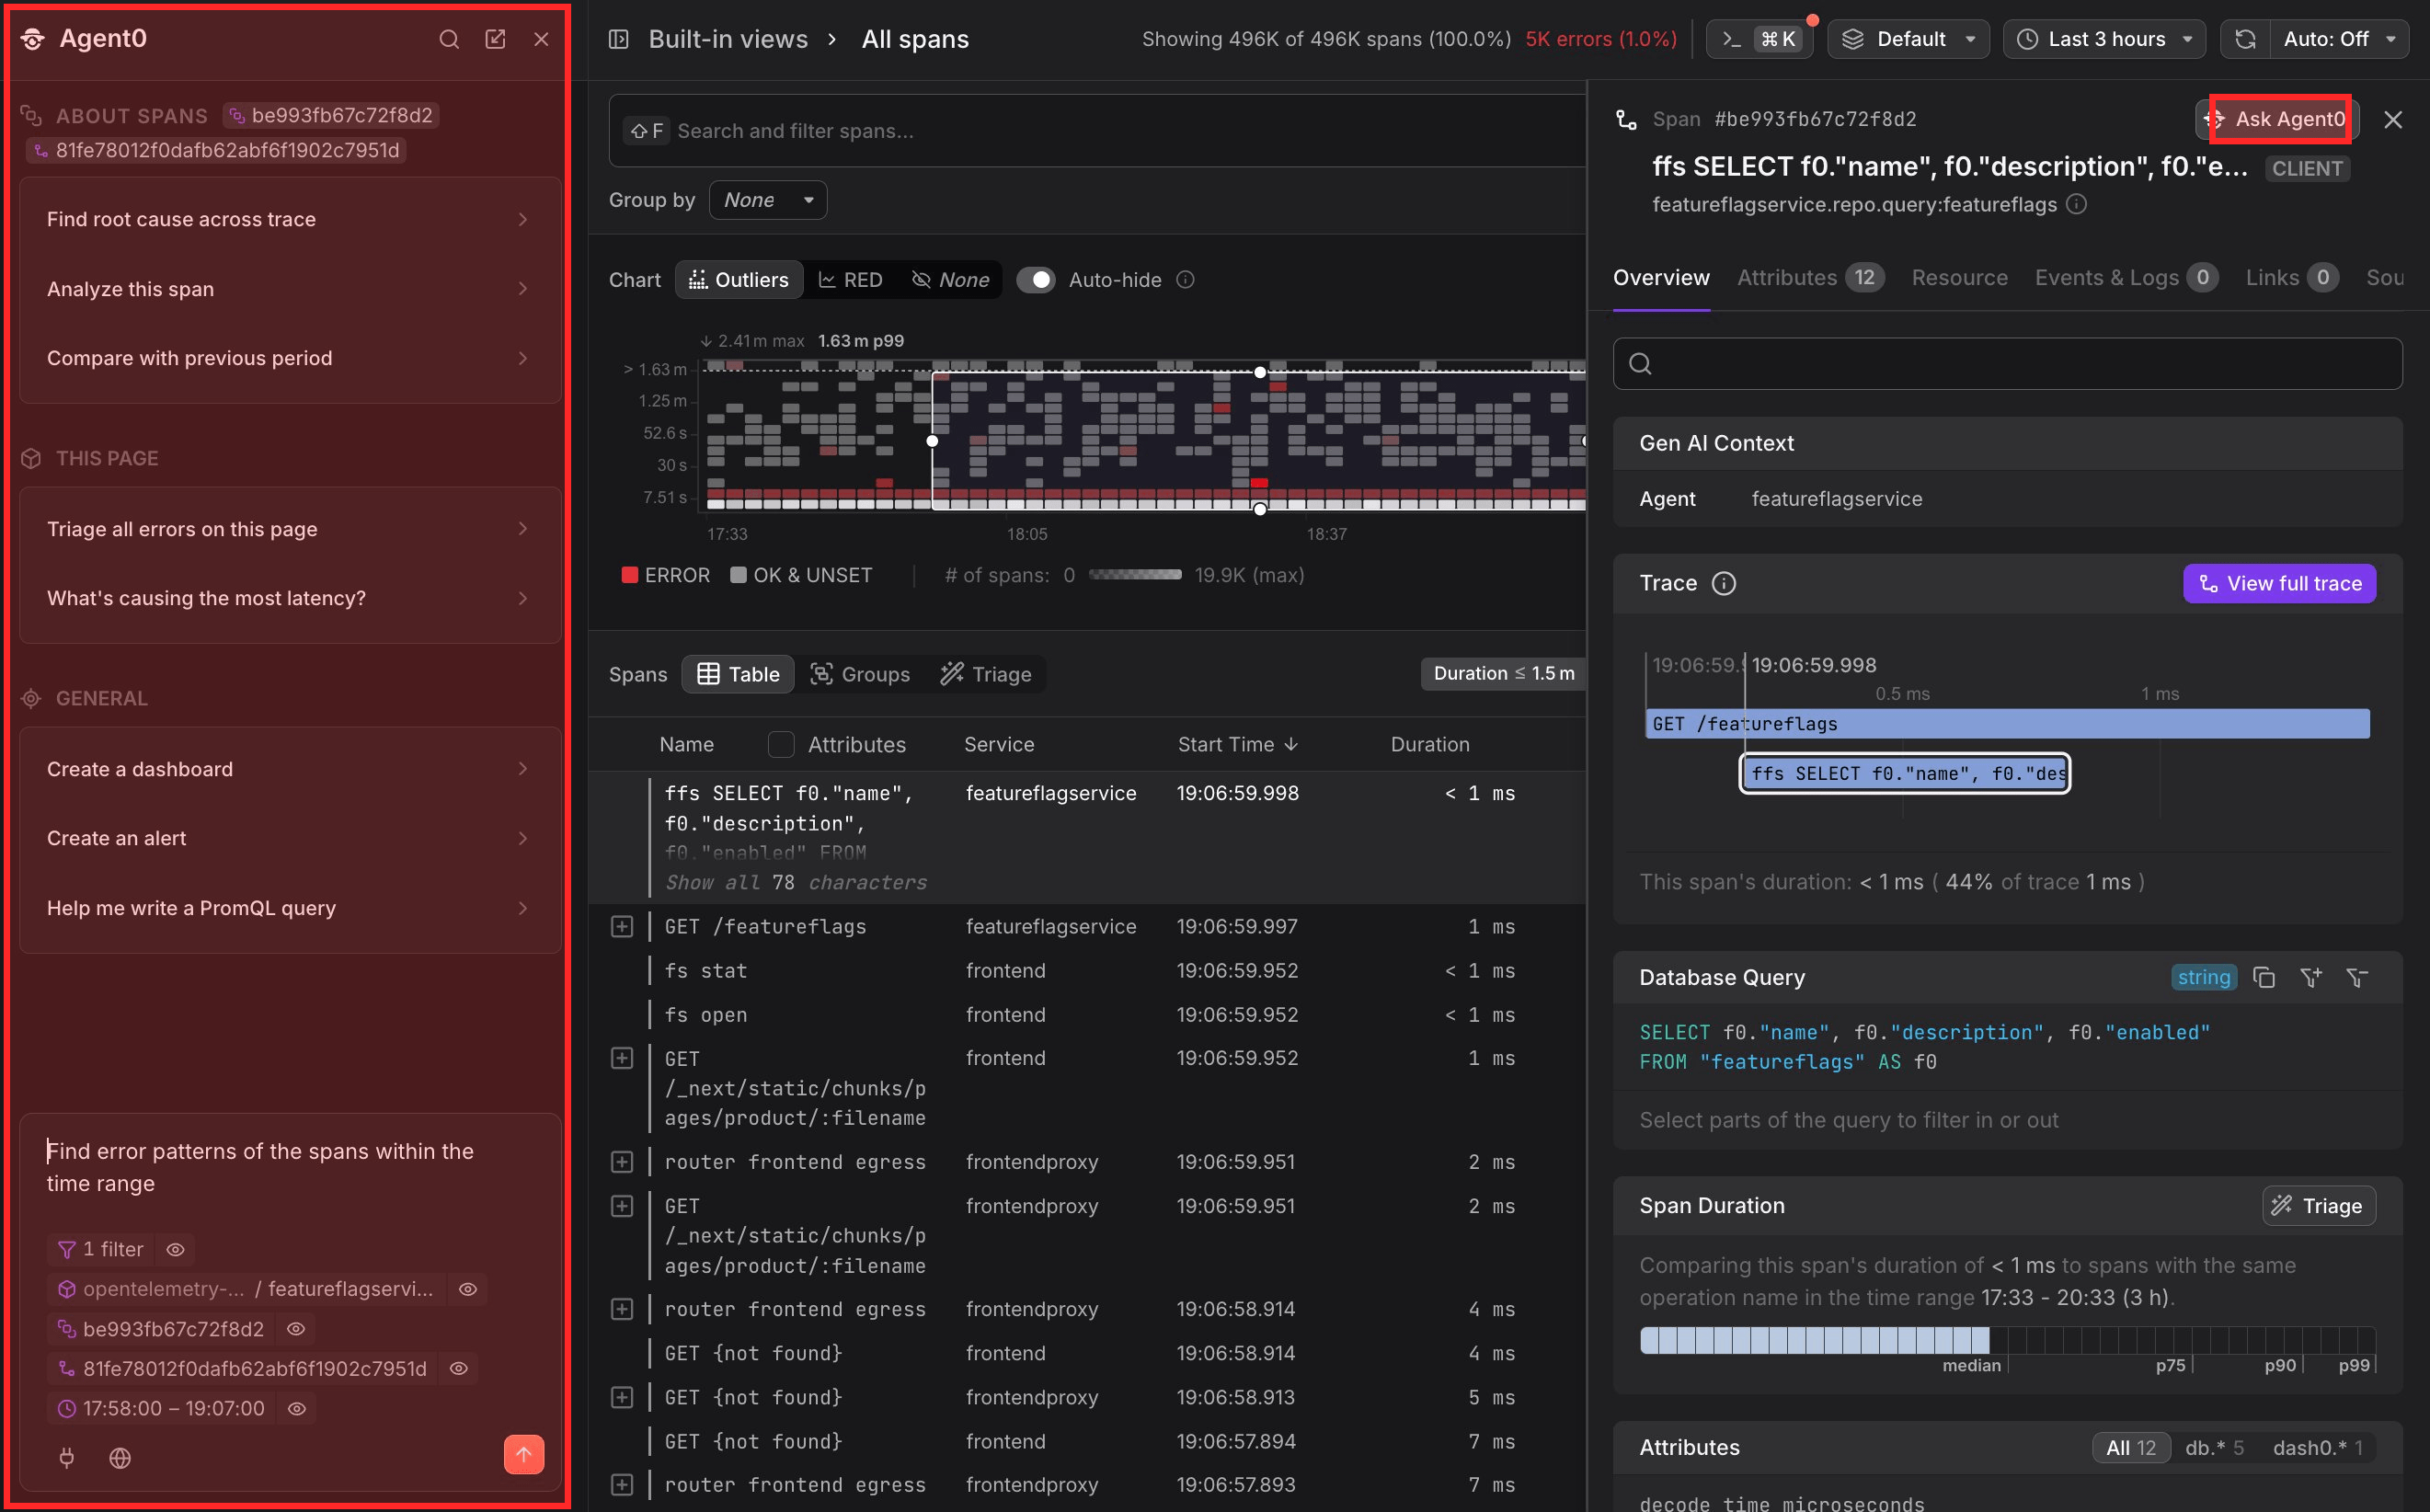Viewport: 2430px width, 1512px height.
Task: Click the top handle on chart selection range
Action: click(1260, 372)
